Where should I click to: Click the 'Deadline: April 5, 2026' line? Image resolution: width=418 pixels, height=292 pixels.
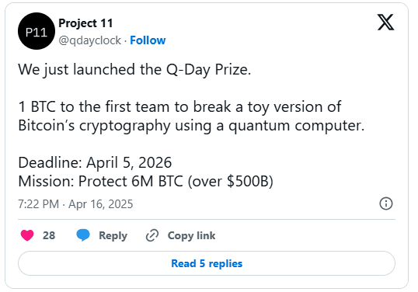click(95, 162)
